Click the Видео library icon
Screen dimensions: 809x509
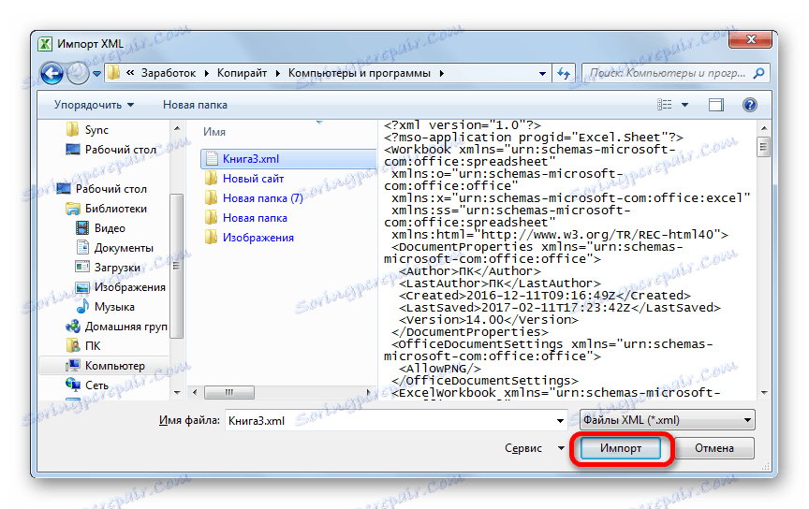(x=82, y=228)
